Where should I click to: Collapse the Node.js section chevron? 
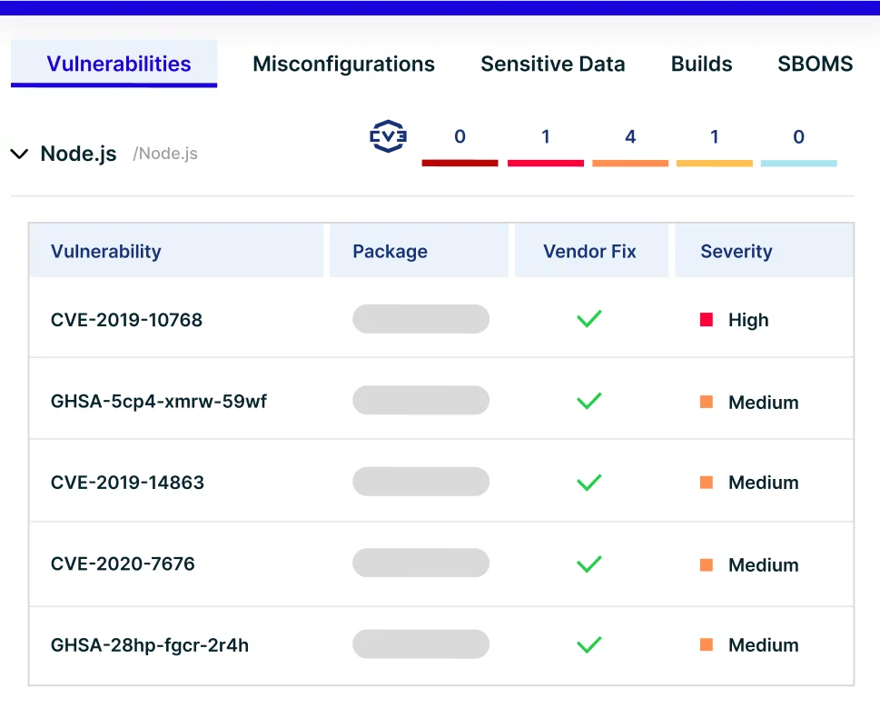click(x=20, y=154)
